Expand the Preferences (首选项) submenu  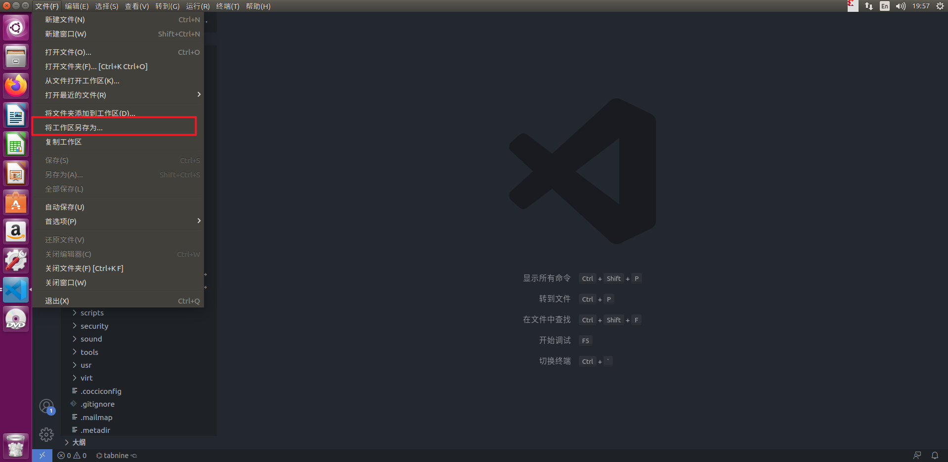pyautogui.click(x=118, y=222)
